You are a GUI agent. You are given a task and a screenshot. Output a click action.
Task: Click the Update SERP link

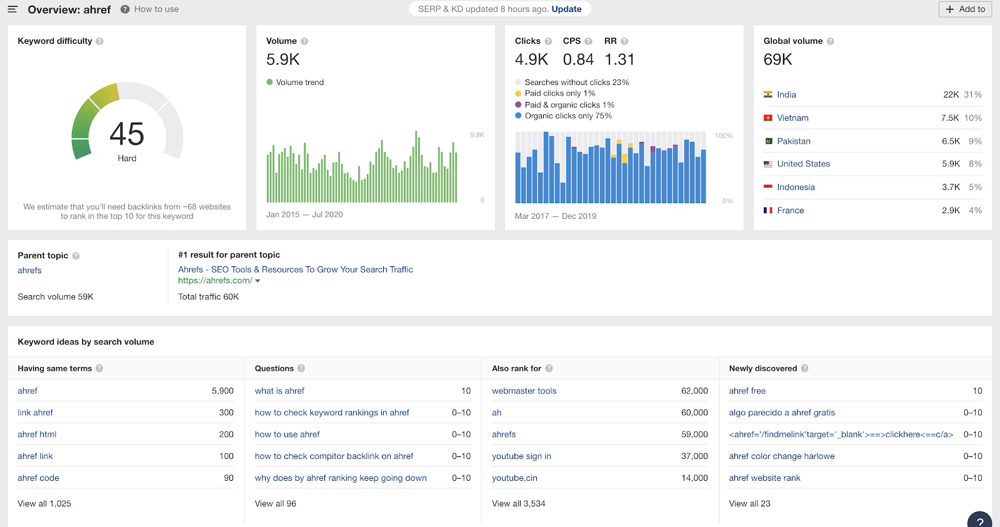click(x=566, y=9)
